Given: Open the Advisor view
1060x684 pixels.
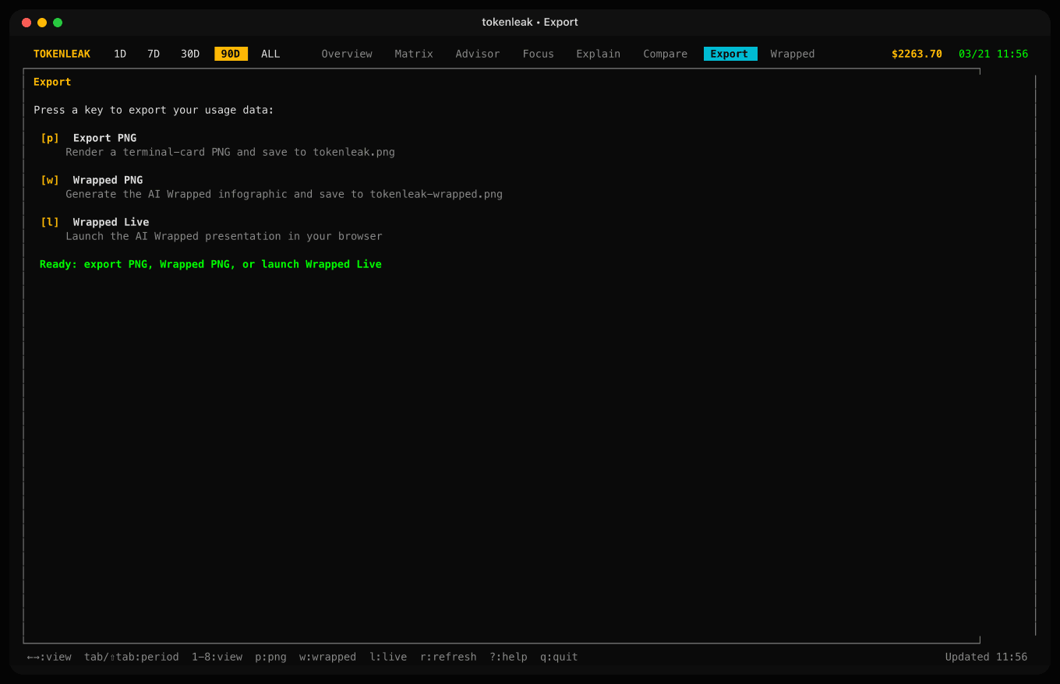Looking at the screenshot, I should (478, 54).
